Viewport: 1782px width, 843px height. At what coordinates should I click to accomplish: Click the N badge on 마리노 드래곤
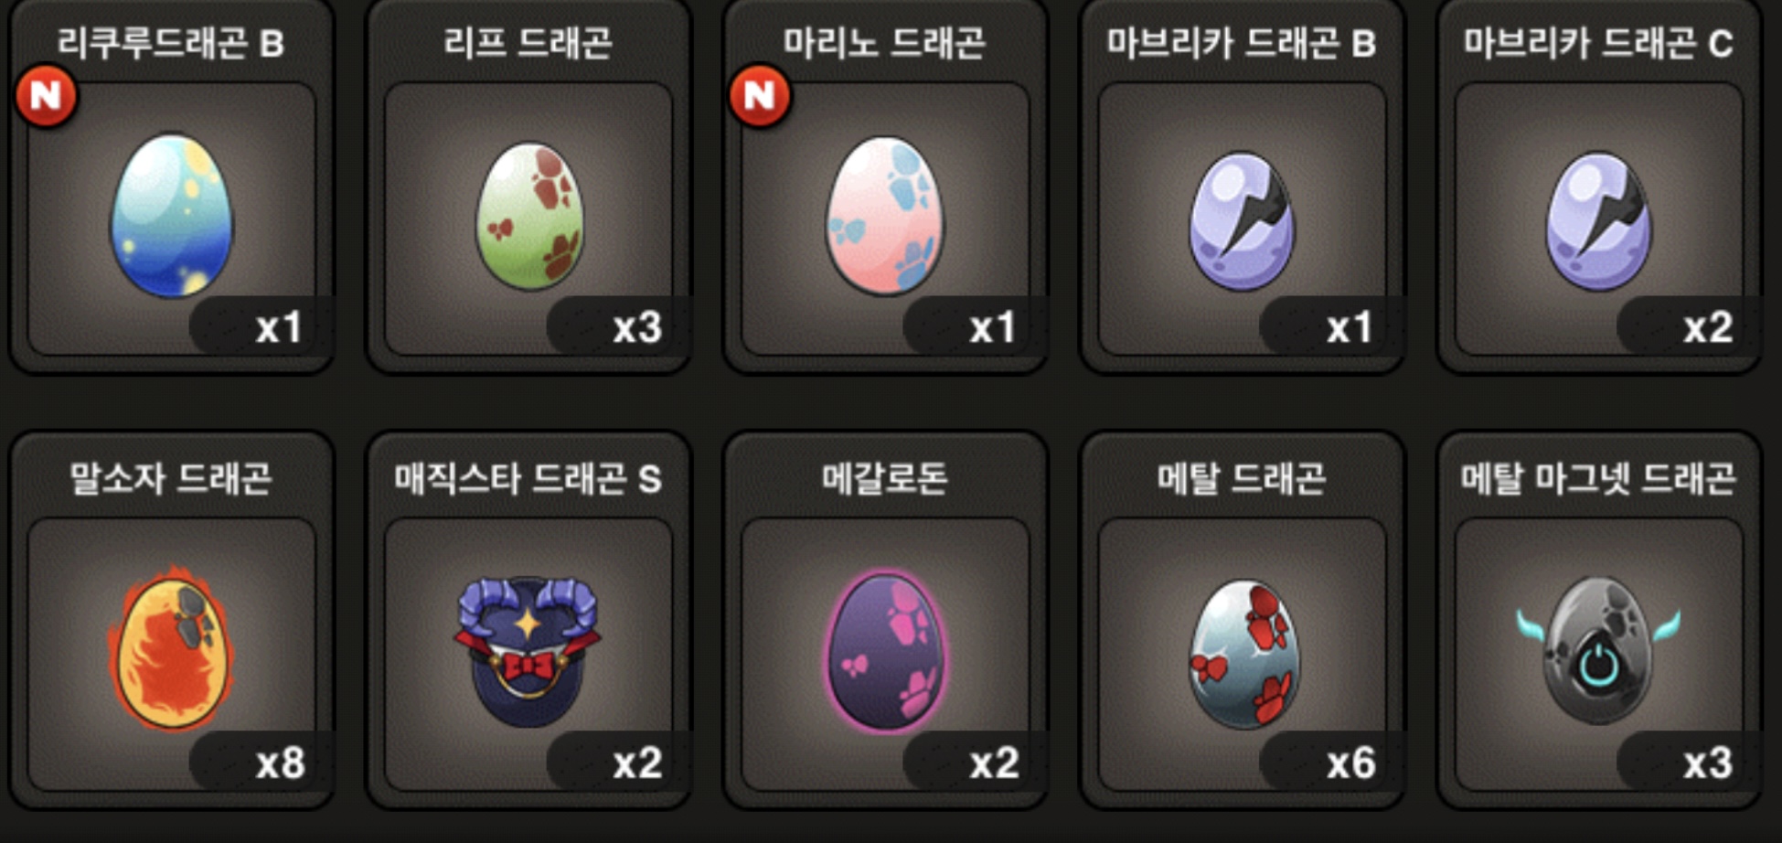click(759, 95)
